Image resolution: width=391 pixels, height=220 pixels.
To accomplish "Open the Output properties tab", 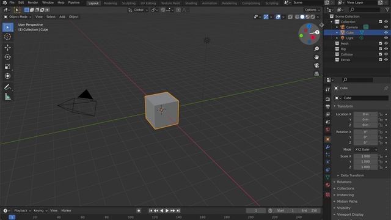I will [327, 106].
